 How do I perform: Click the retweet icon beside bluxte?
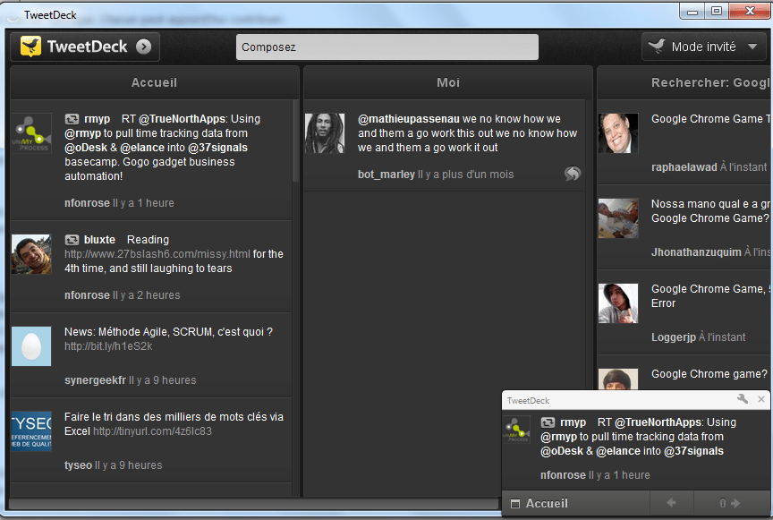72,240
